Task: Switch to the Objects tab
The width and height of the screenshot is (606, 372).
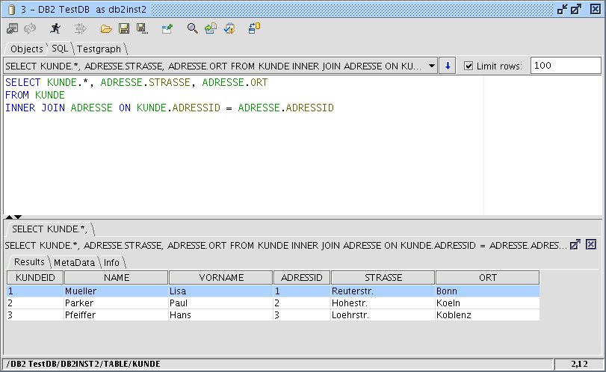Action: [x=27, y=49]
